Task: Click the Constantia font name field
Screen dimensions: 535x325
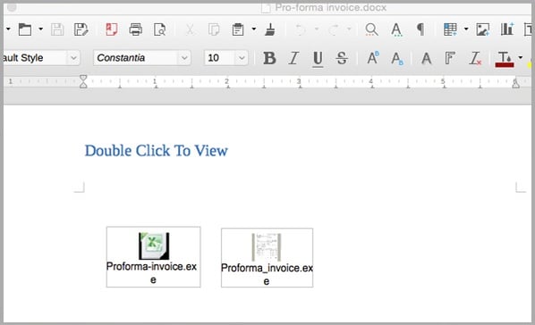Action: (136, 58)
